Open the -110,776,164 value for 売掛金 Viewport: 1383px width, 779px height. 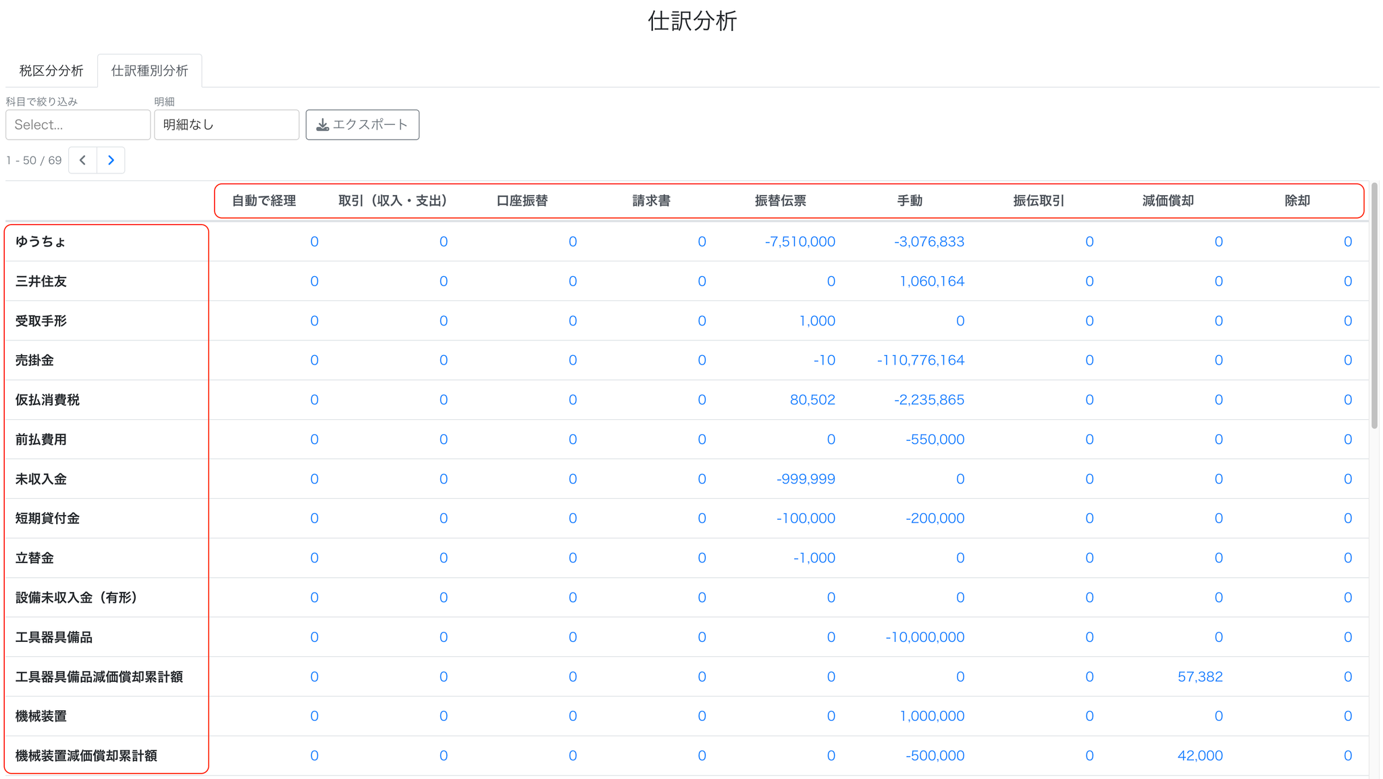click(x=920, y=360)
